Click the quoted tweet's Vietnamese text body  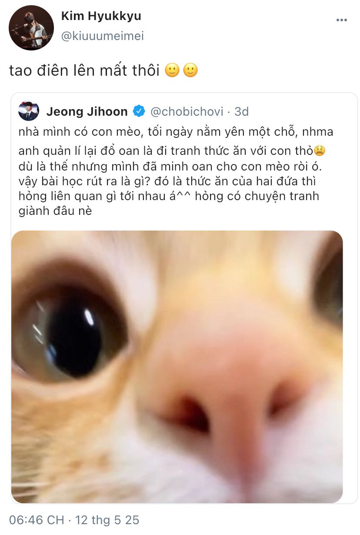click(172, 172)
